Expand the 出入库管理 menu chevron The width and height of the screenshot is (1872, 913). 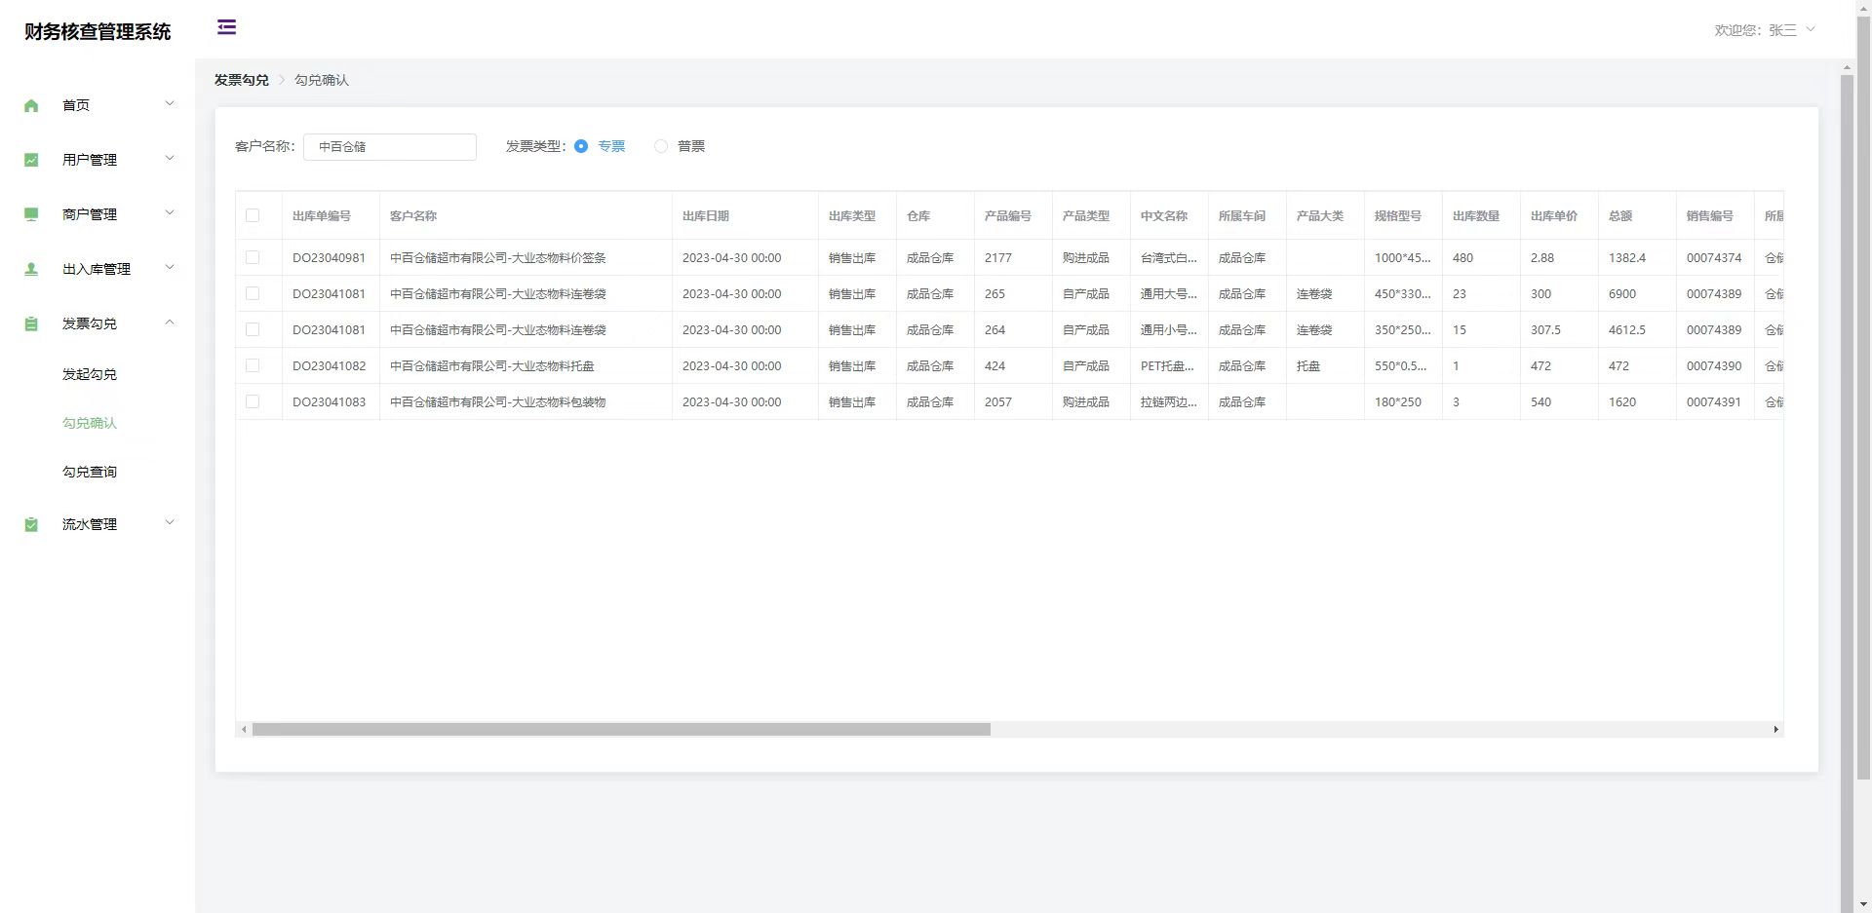click(x=170, y=267)
